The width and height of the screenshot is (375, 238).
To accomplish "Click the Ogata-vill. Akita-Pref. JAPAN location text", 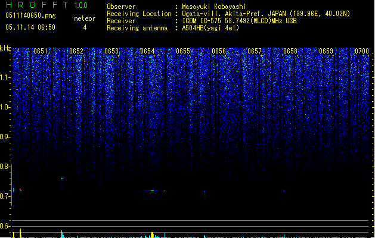I will pos(266,14).
